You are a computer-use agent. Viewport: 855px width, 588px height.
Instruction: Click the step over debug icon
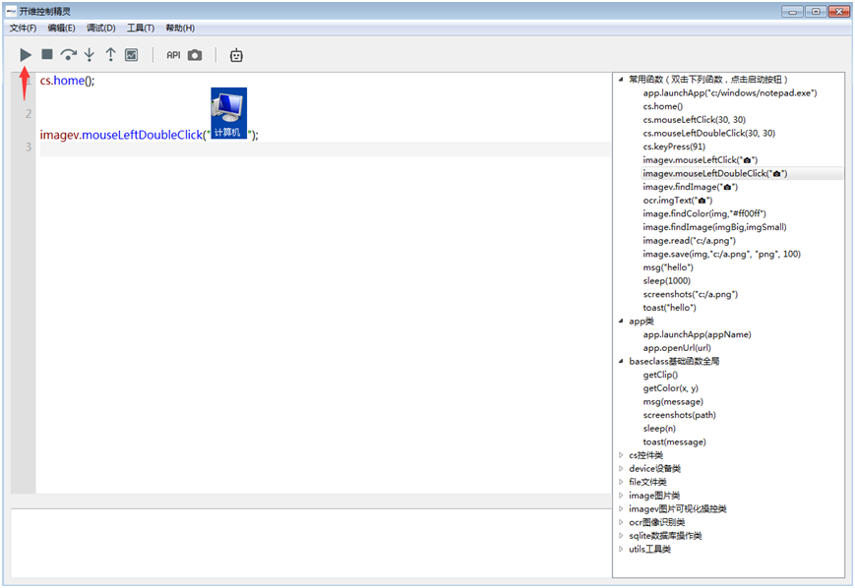68,54
